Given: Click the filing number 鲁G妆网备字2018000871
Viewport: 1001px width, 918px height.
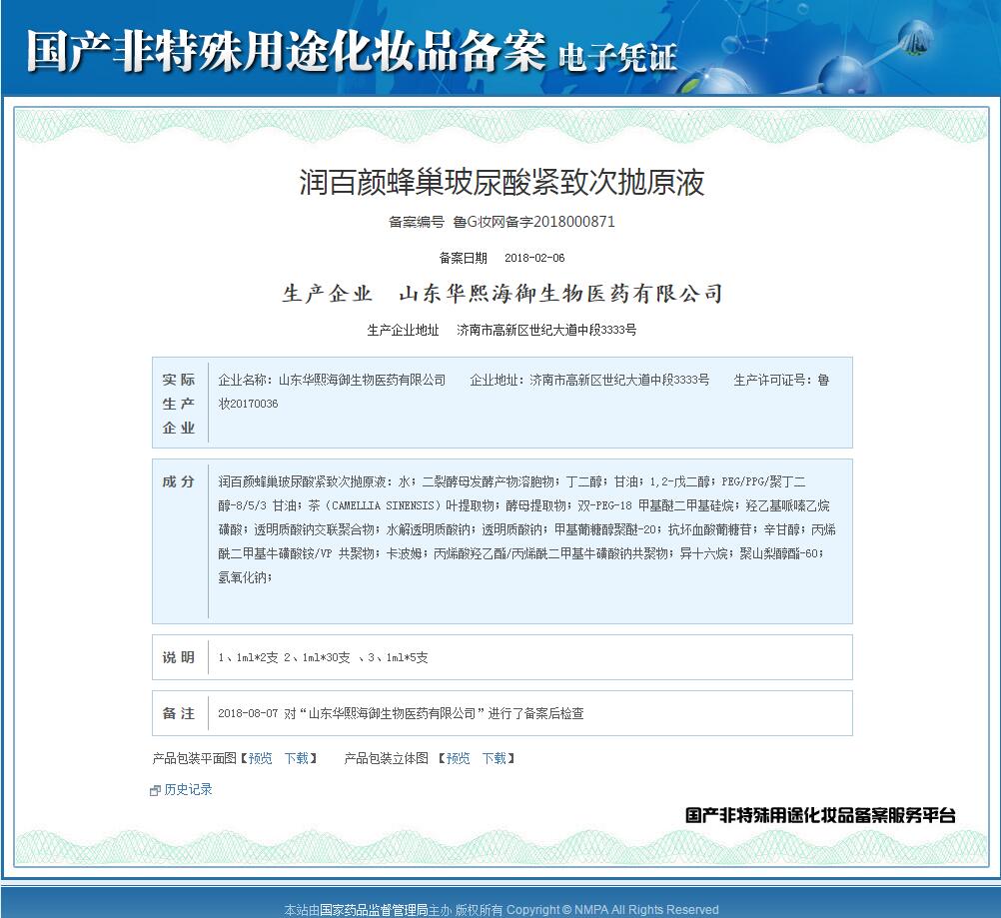Looking at the screenshot, I should tap(533, 222).
